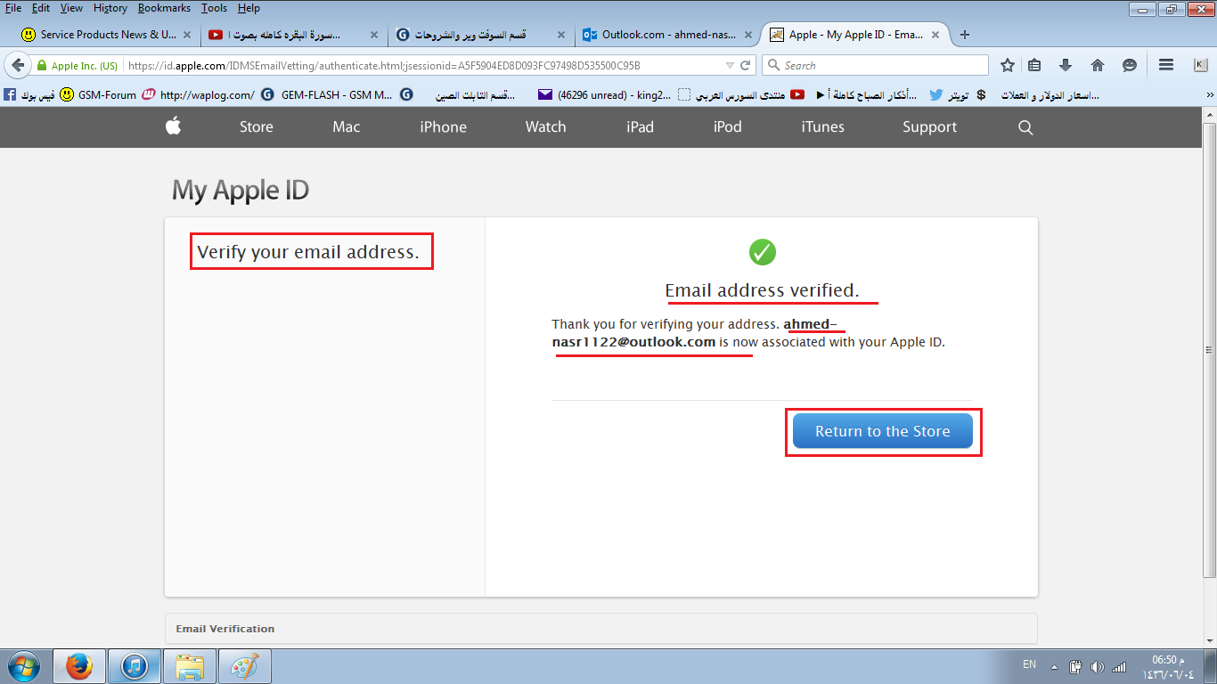The height and width of the screenshot is (684, 1217).
Task: Open the Firefox hamburger menu
Action: click(x=1165, y=65)
